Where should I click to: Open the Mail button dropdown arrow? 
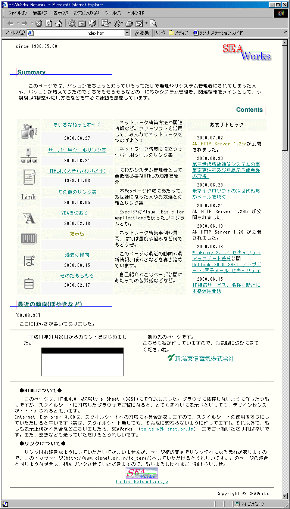(x=110, y=24)
